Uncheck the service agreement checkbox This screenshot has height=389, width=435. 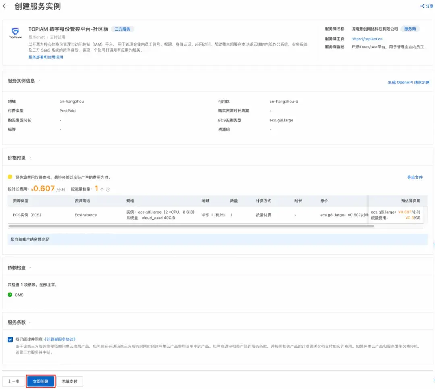click(x=10, y=339)
